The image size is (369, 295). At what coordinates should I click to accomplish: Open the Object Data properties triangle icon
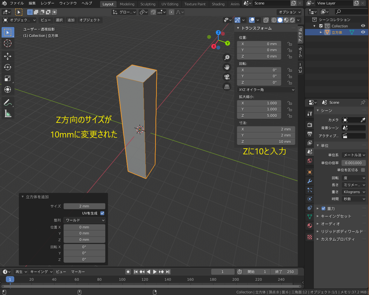(310, 216)
